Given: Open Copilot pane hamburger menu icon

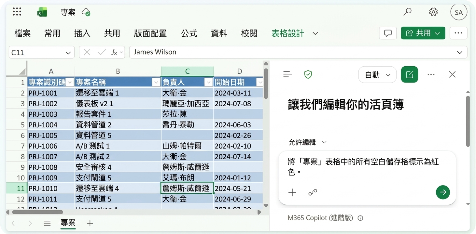Looking at the screenshot, I should tap(287, 74).
